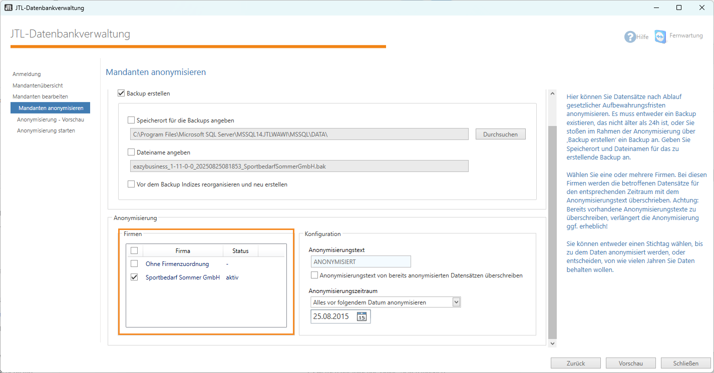Uncheck the Backup erstellen checkbox

121,93
